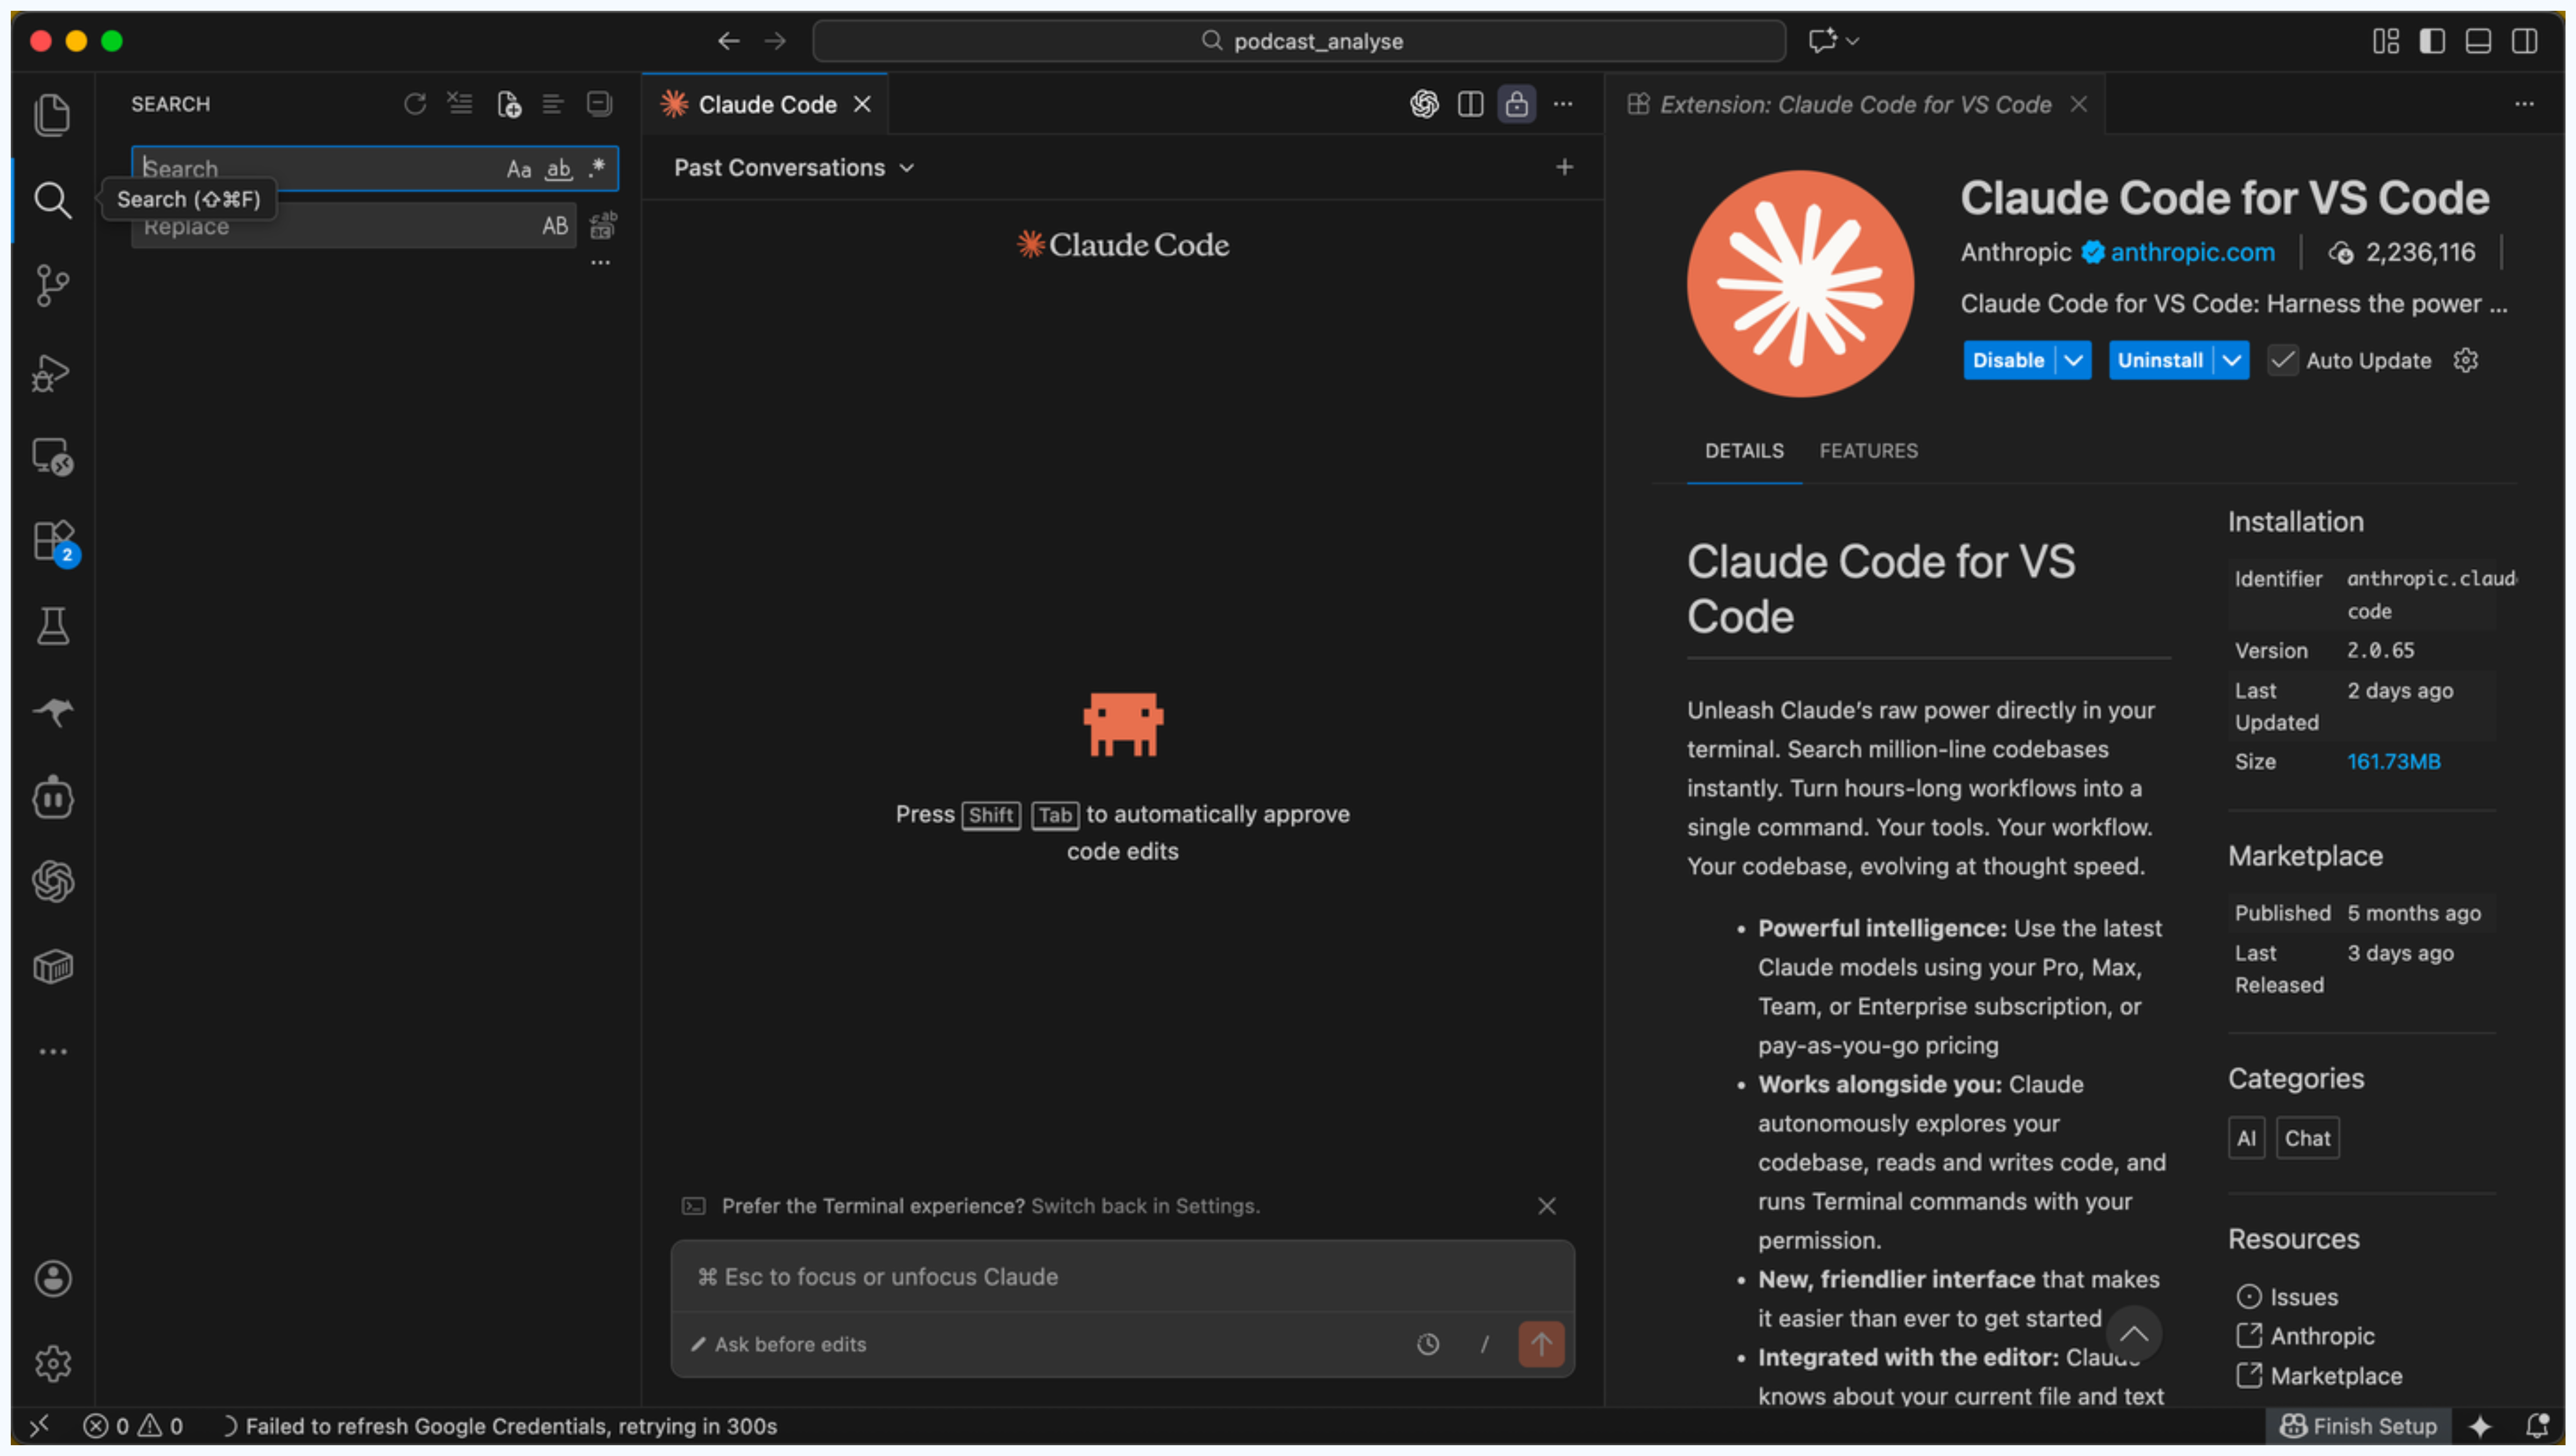Expand the Past Conversations dropdown
Image resolution: width=2576 pixels, height=1456 pixels.
click(x=794, y=168)
